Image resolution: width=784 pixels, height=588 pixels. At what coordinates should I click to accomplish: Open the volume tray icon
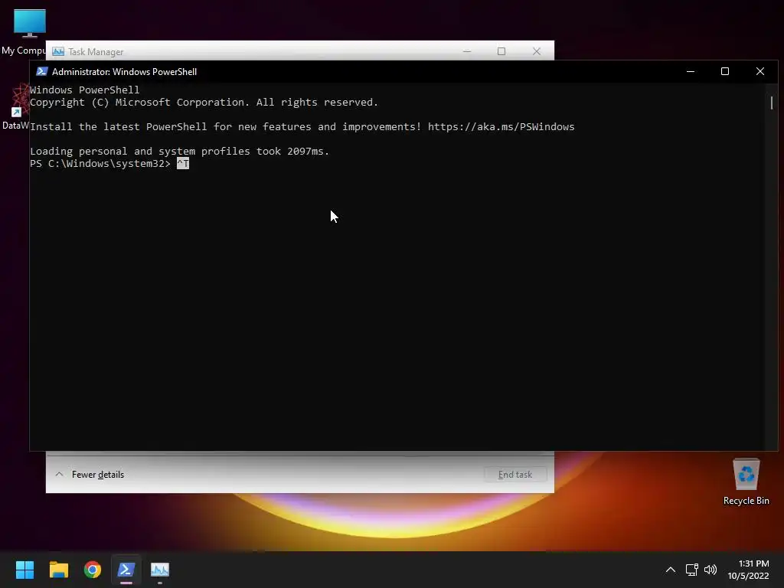(710, 570)
